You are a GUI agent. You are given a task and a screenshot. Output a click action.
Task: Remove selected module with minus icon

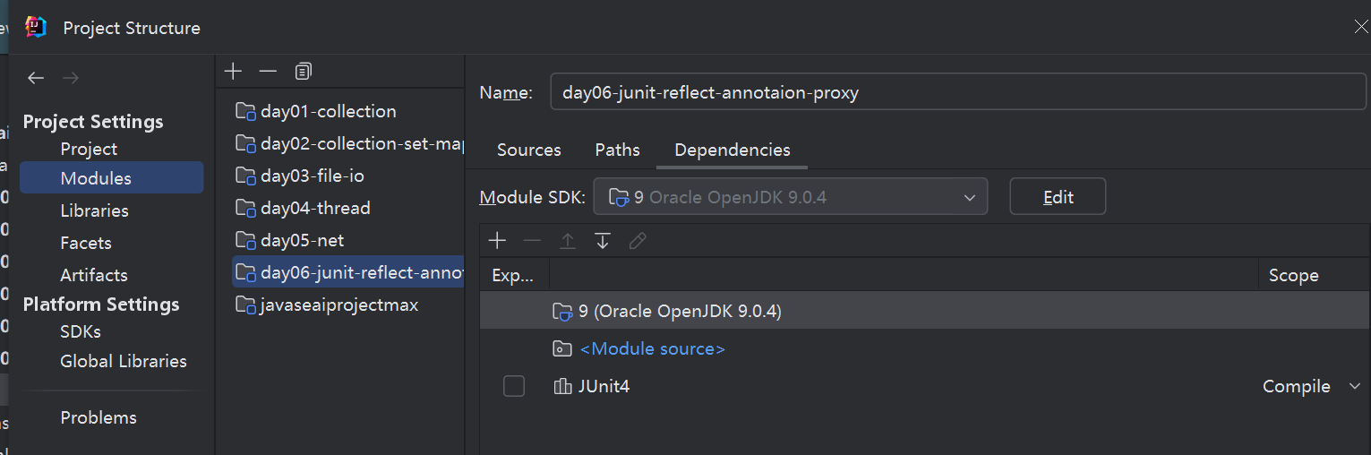(268, 71)
